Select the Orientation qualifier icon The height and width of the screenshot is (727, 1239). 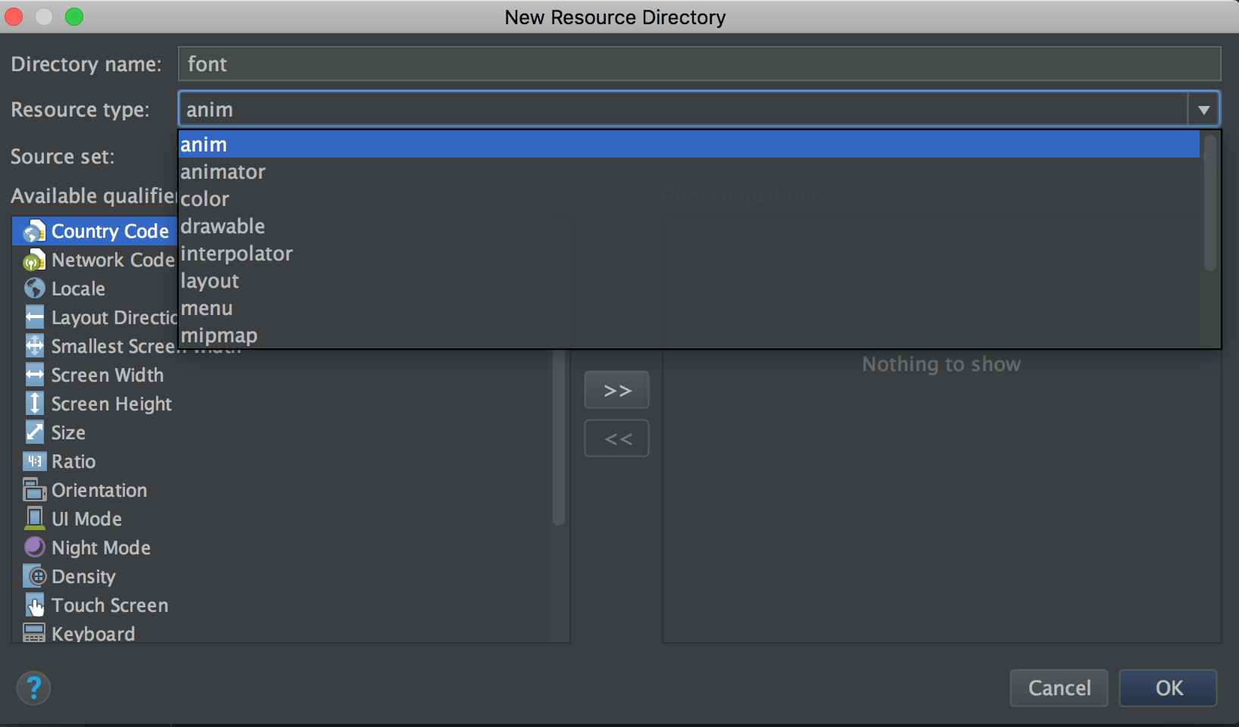[34, 491]
